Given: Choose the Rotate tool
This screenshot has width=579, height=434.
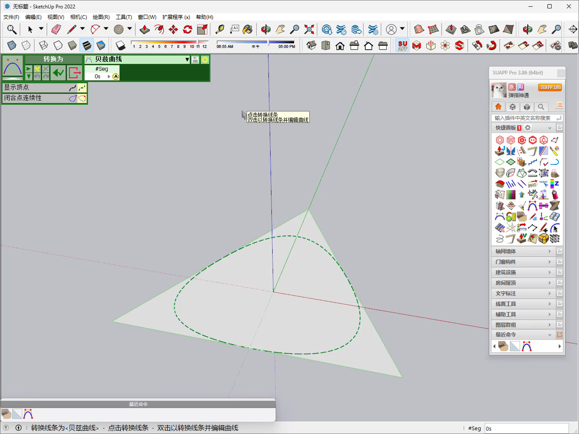Looking at the screenshot, I should (187, 29).
